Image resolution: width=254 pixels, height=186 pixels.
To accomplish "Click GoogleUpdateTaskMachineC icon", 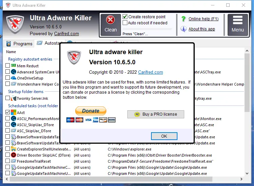I will coord(14,167).
